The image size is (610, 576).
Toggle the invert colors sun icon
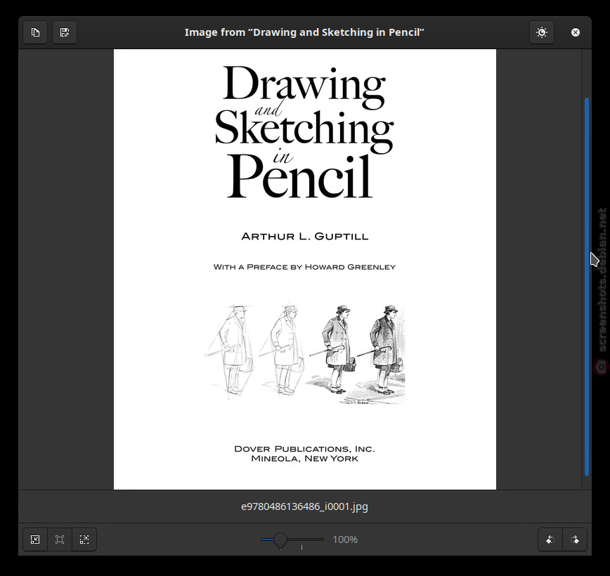point(542,32)
